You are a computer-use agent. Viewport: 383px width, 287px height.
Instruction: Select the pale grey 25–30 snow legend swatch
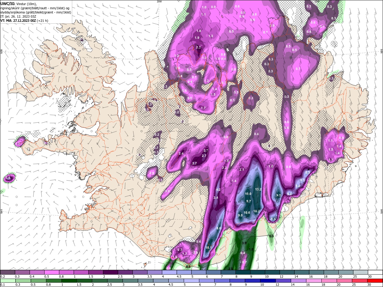coord(360,272)
